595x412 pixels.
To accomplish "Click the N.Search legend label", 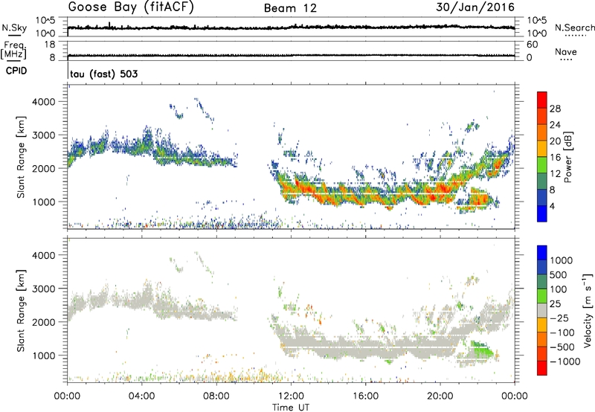I will click(x=574, y=28).
